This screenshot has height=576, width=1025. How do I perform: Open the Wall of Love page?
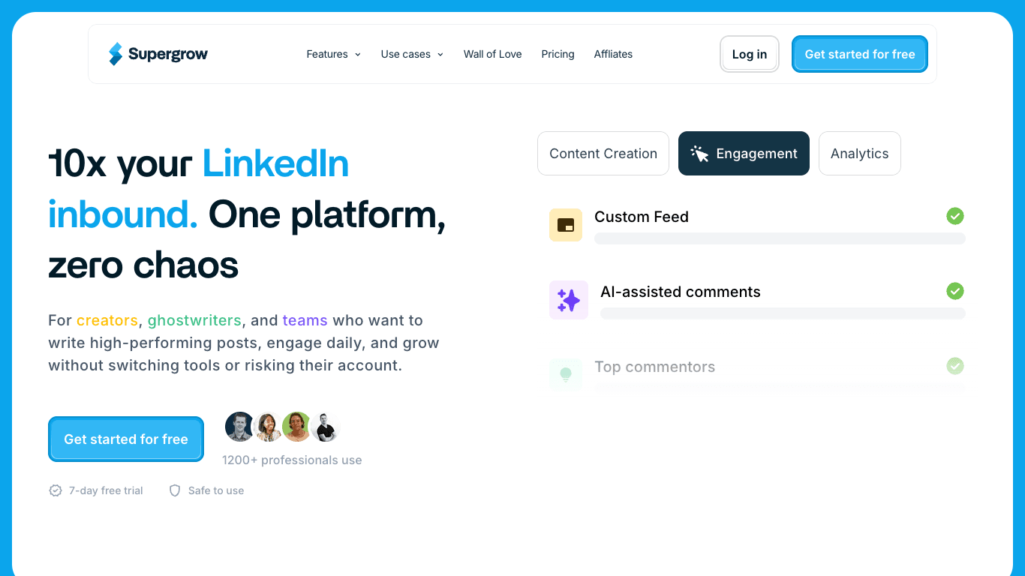(492, 54)
